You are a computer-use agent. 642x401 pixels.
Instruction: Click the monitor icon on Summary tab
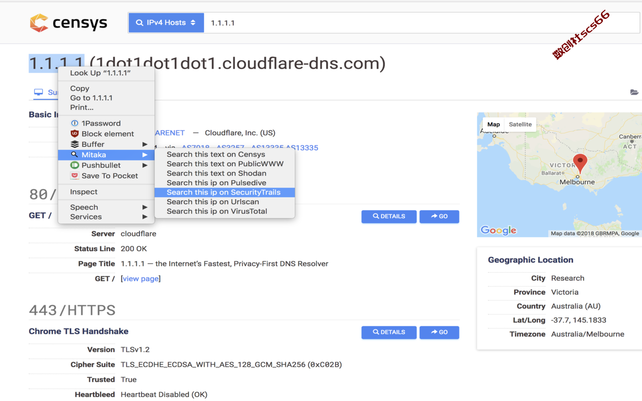coord(39,92)
